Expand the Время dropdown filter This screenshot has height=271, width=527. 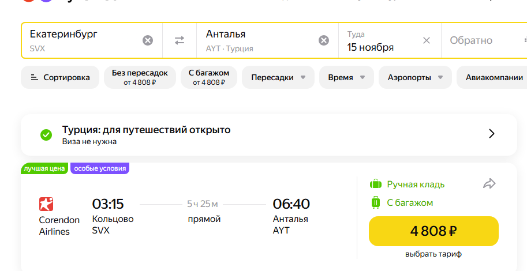pyautogui.click(x=346, y=77)
